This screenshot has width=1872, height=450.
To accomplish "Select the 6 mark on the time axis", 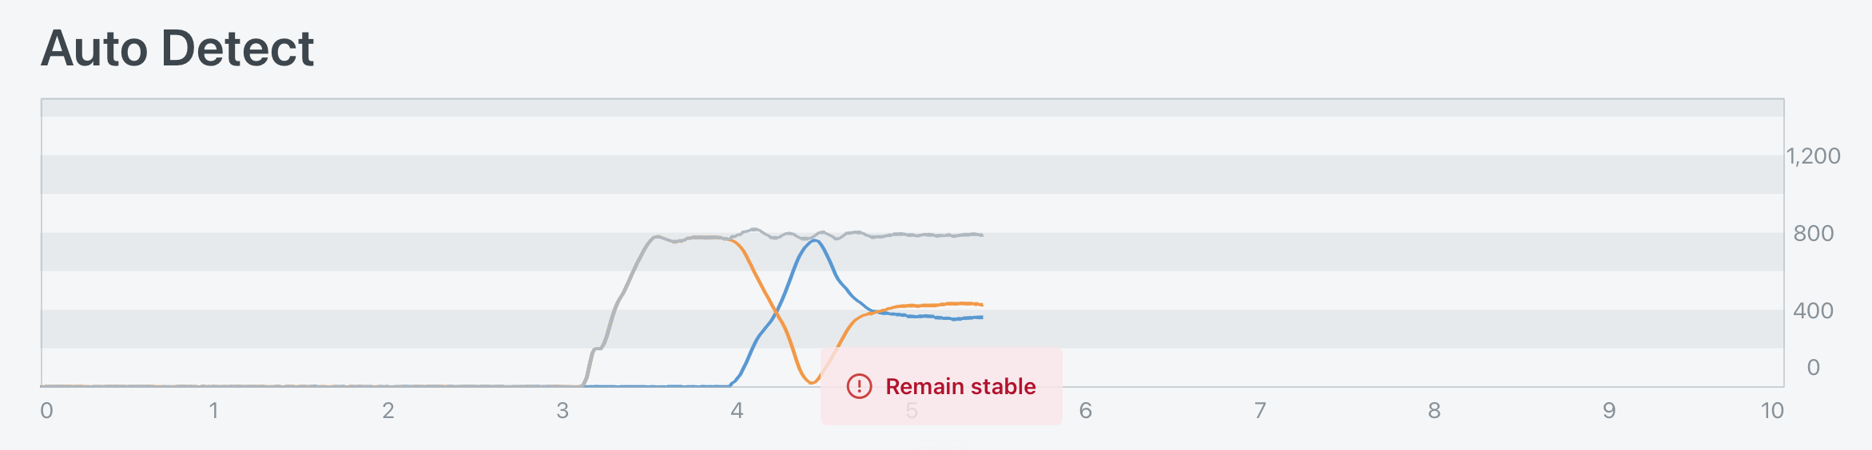I will point(1085,411).
